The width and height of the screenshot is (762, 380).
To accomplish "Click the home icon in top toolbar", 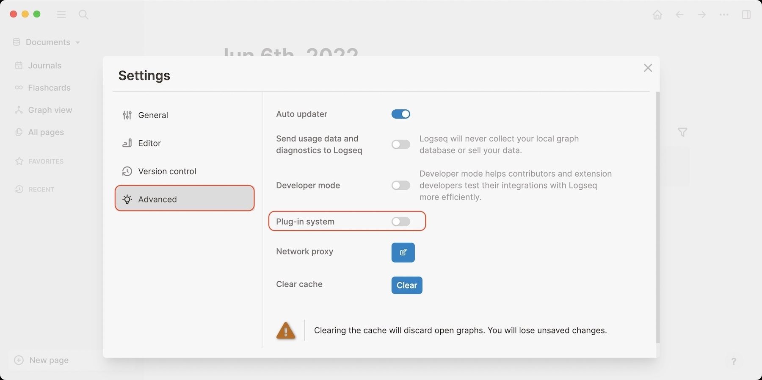I will 657,15.
